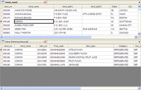Screen dimensions: 141x90
Task: Click the MA state cell
Action: [115, 18]
